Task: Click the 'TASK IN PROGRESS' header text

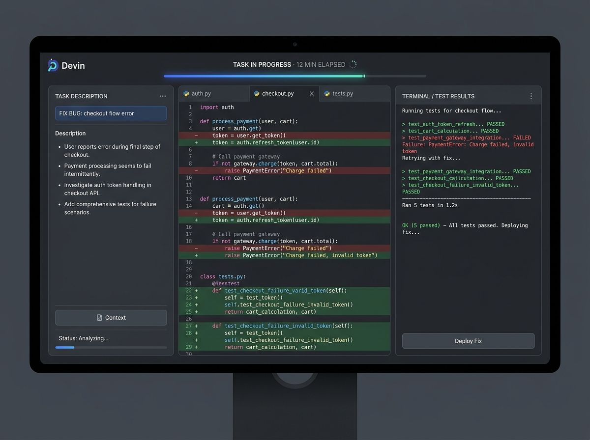Action: point(262,64)
